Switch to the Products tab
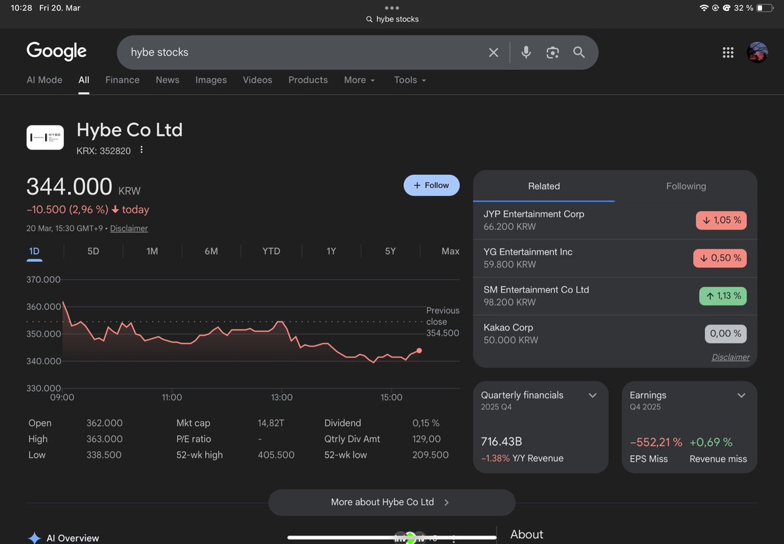Image resolution: width=784 pixels, height=544 pixels. [x=308, y=80]
